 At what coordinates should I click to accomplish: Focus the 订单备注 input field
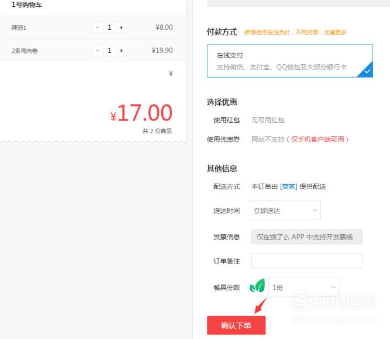307,261
